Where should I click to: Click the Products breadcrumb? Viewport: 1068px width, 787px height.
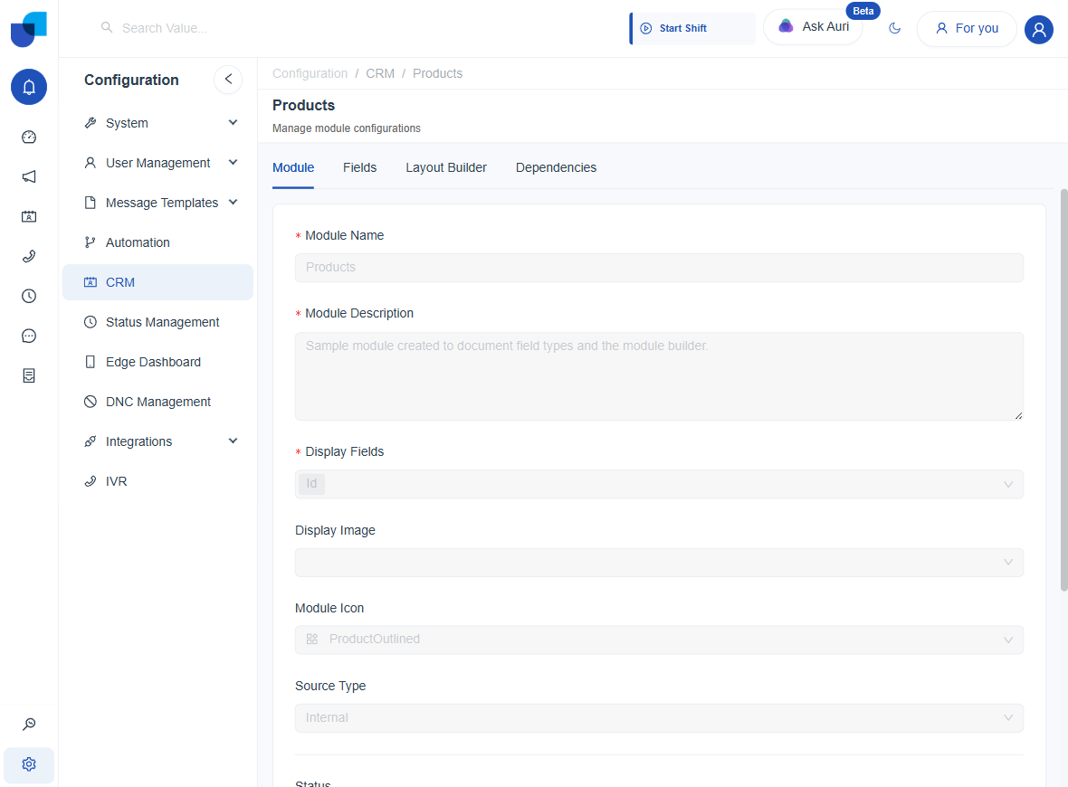coord(437,73)
